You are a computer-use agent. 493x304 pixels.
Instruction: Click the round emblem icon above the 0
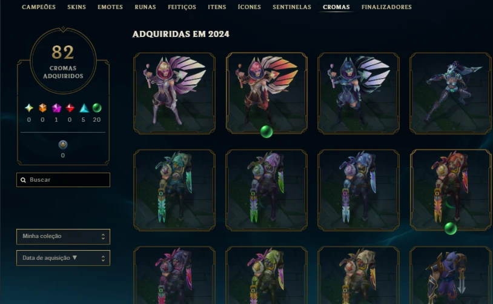(x=63, y=145)
